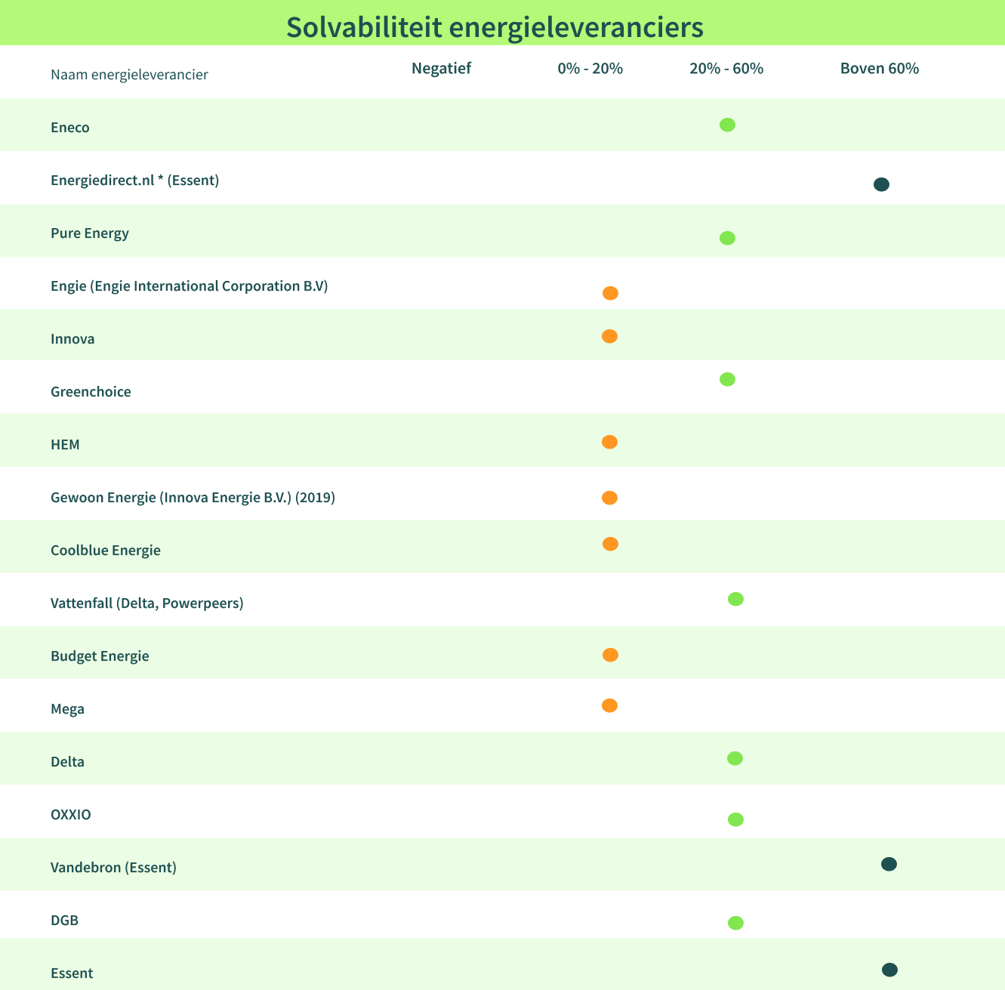Click the dark dot for Vandebron (Essent)
The image size is (1005, 990).
(889, 865)
